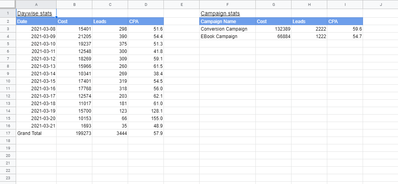The image size is (398, 184).
Task: Select the cell showing 132389
Action: coord(273,29)
